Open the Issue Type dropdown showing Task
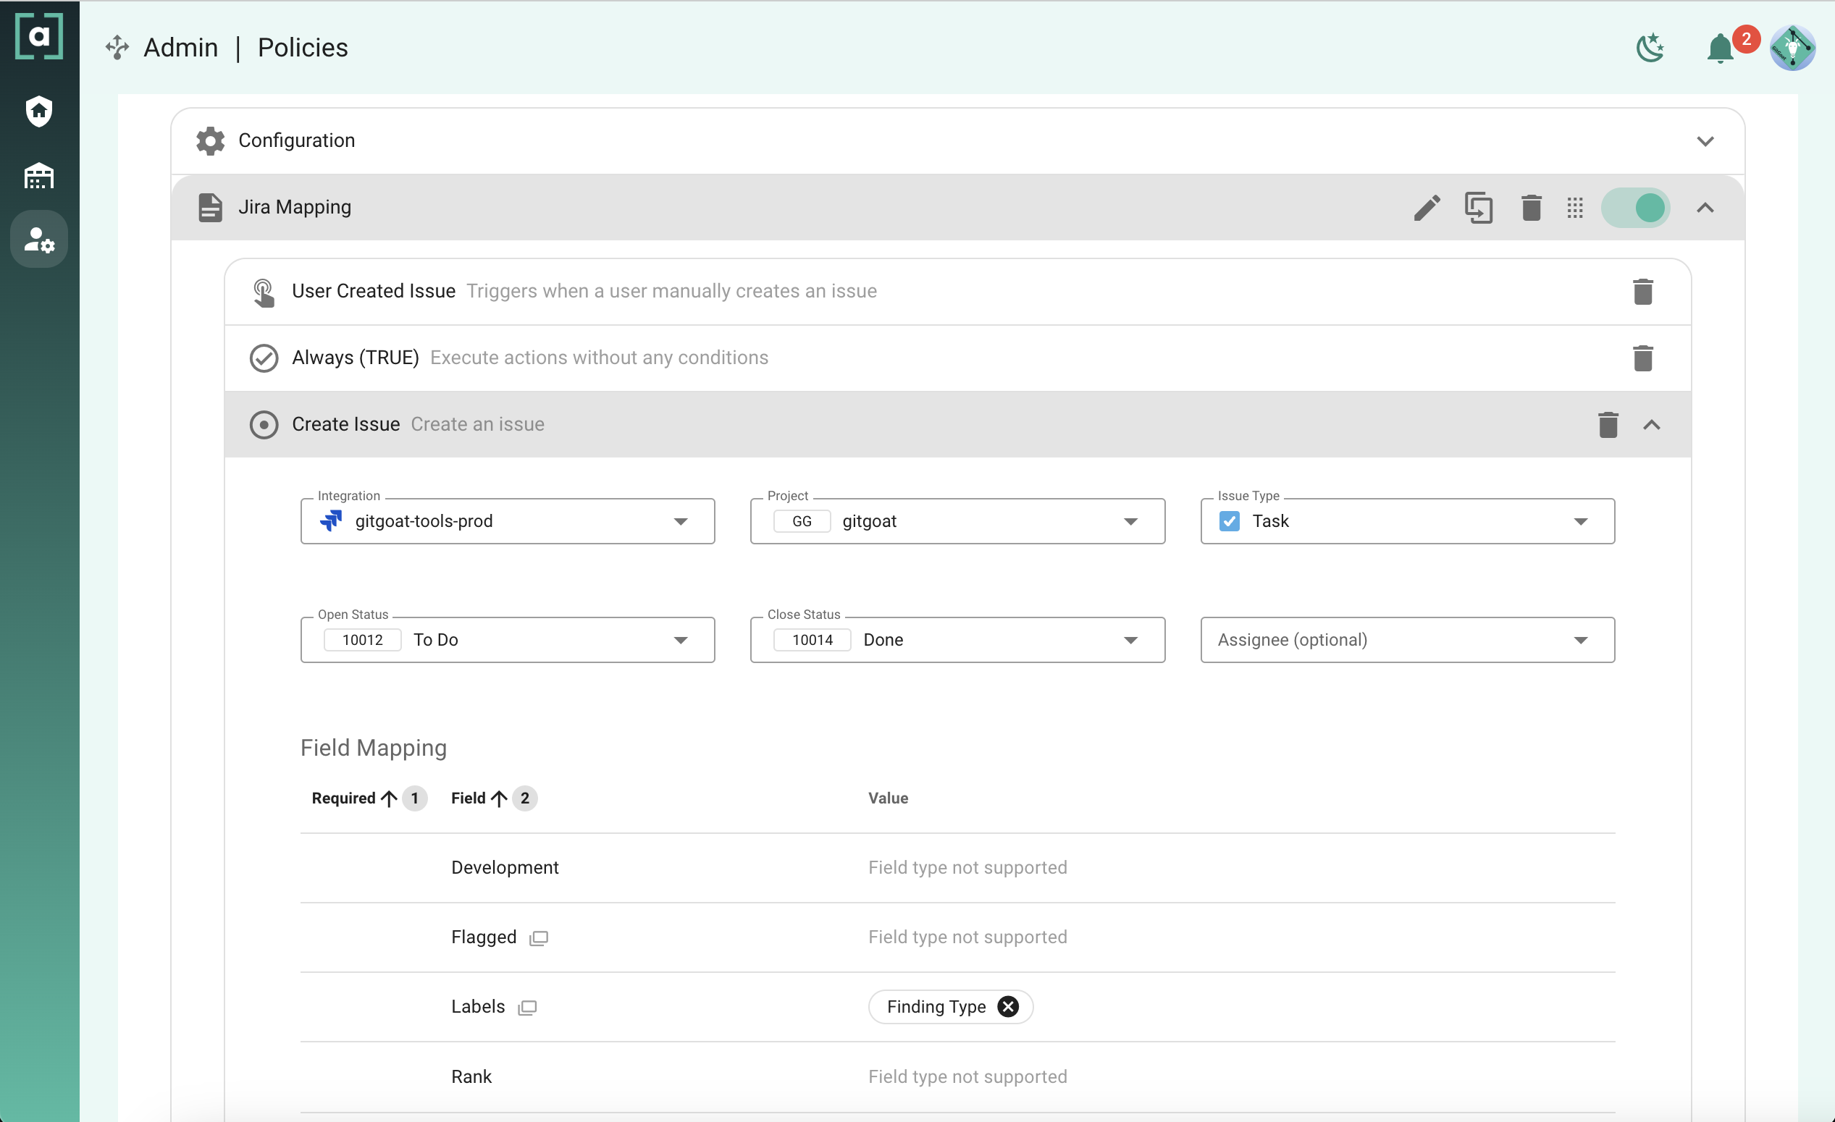 point(1407,521)
